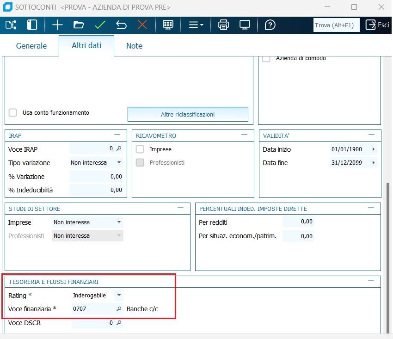Click the orange X delete icon
The width and height of the screenshot is (393, 339).
(142, 25)
